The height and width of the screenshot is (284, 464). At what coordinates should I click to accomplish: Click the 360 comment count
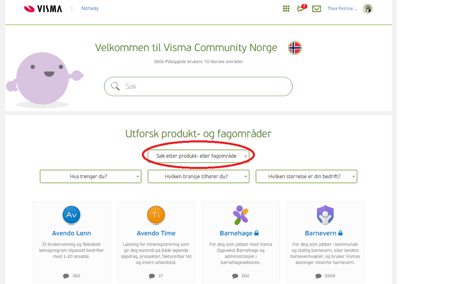pos(76,276)
